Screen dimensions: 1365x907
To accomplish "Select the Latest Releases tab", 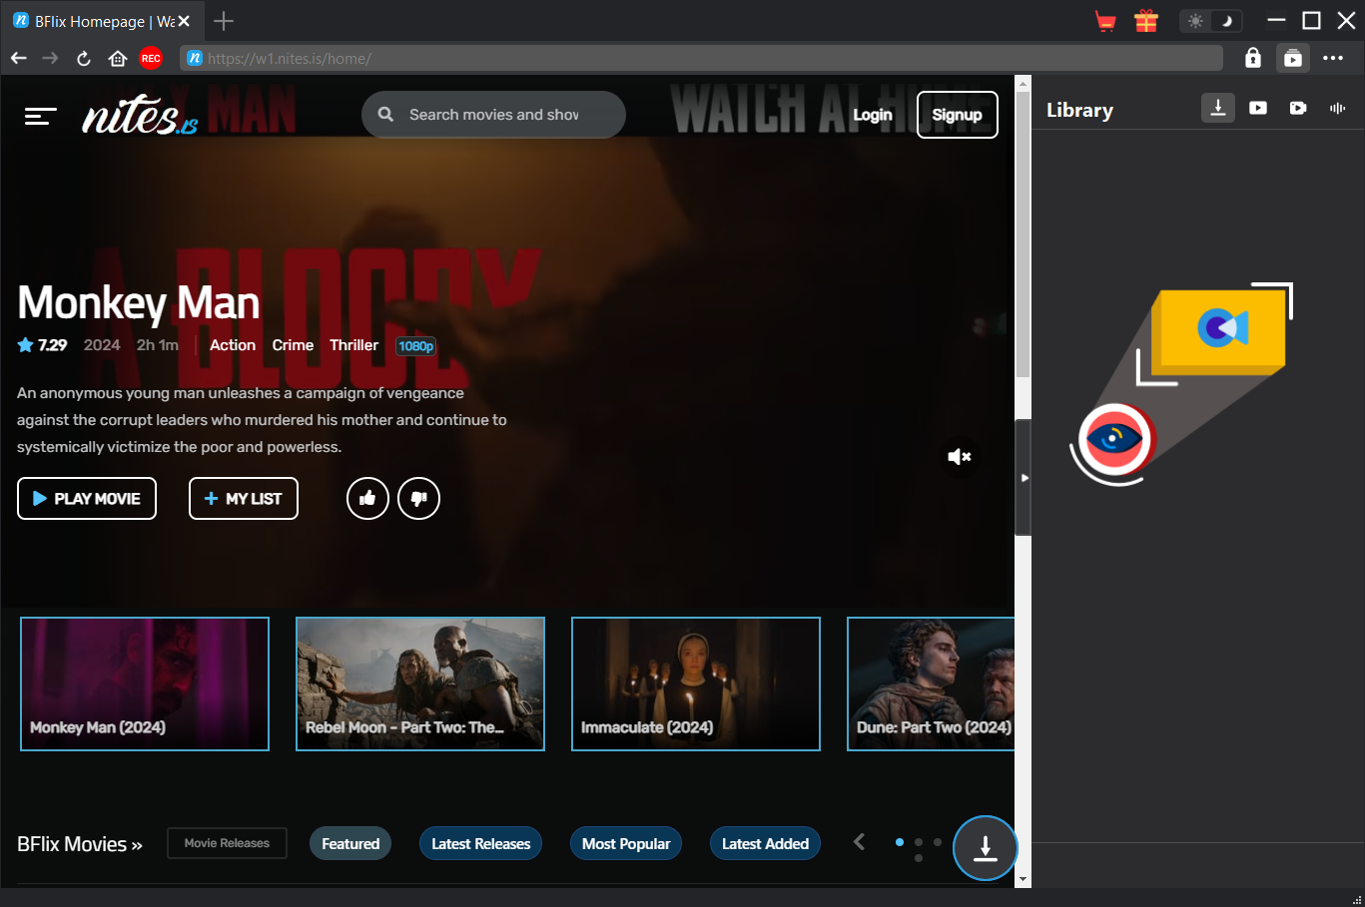I will pyautogui.click(x=480, y=844).
